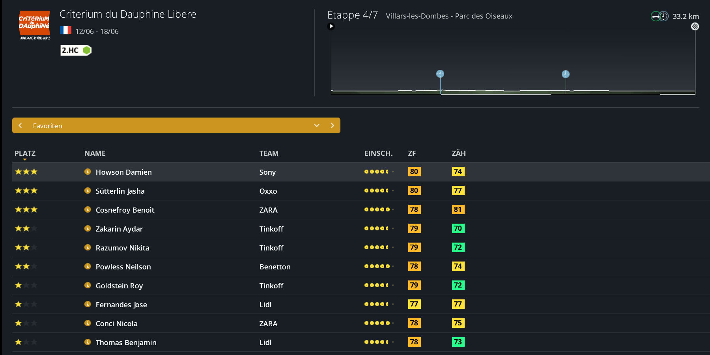Open rider Cosnefroy Benoit
710x355 pixels.
click(125, 210)
